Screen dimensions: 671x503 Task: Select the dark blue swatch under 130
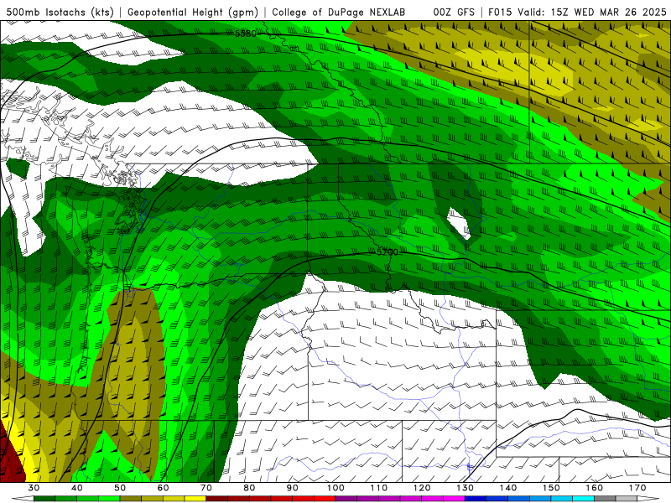point(476,499)
